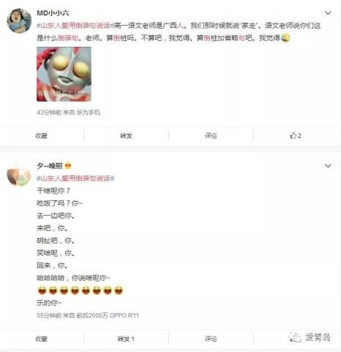Screen dimensions: 341x352
Task: Open the Ultraman image thumbnail
Action: (x=64, y=74)
